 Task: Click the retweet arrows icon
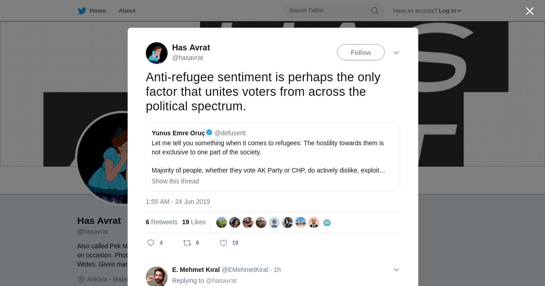(x=187, y=243)
